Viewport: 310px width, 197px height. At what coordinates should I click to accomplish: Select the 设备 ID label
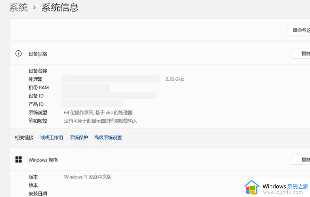coord(36,96)
